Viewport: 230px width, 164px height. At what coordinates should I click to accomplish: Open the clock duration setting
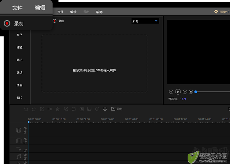tap(97, 109)
